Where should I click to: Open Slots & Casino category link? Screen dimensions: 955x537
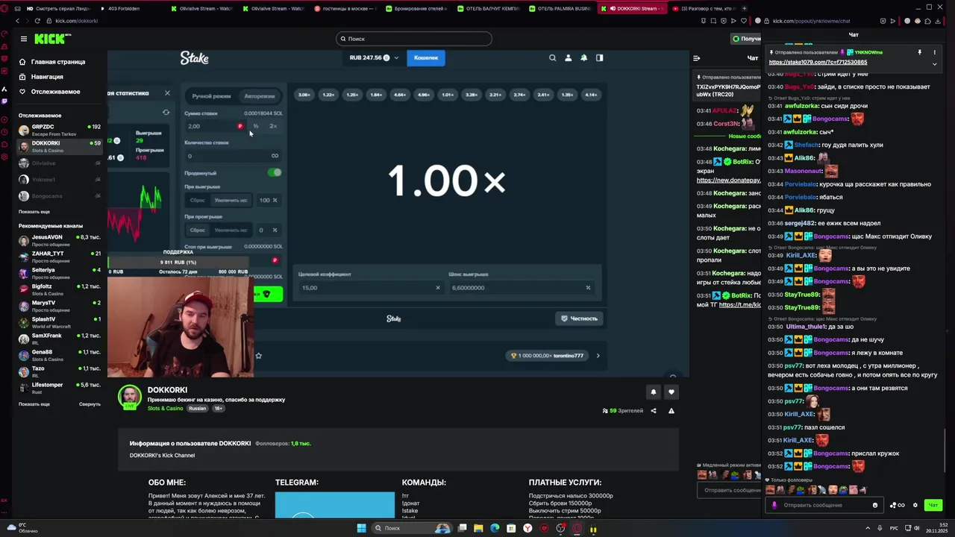click(165, 409)
